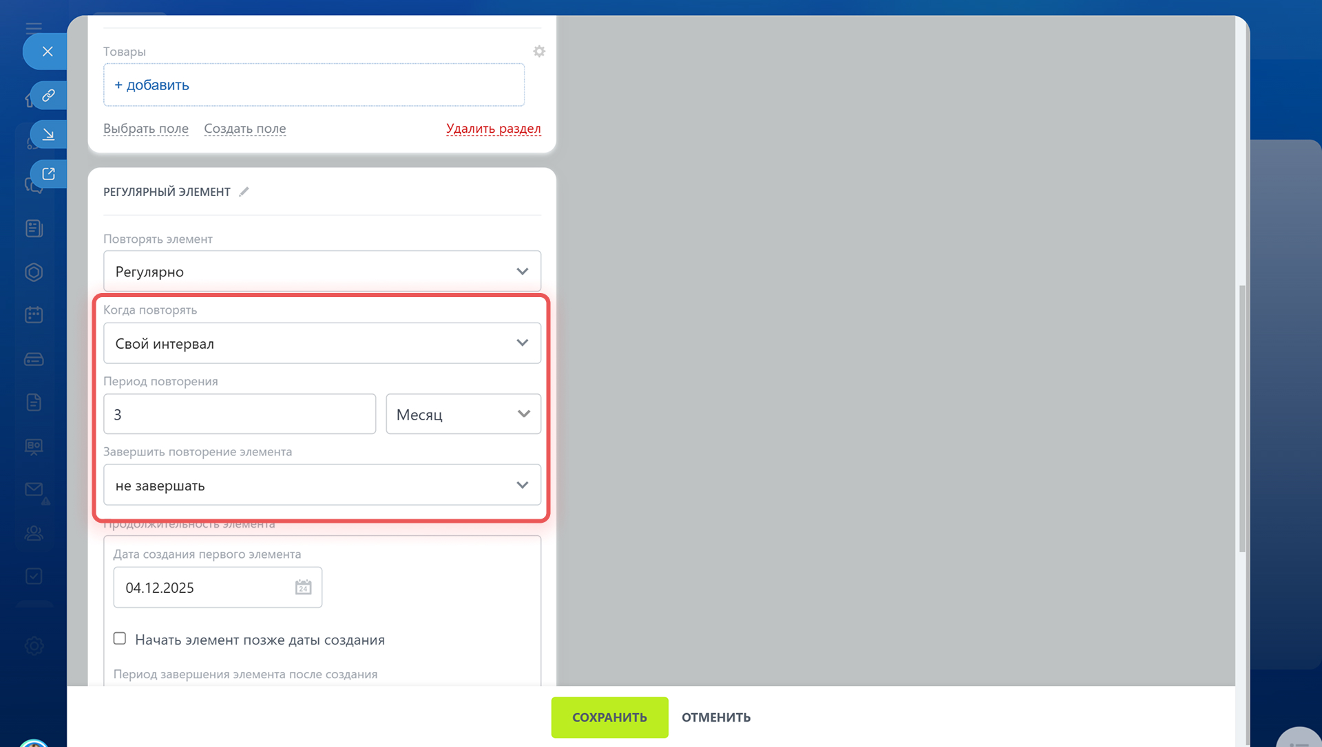1322x747 pixels.
Task: Enable Начать элемент позже даты создания checkbox
Action: tap(120, 639)
